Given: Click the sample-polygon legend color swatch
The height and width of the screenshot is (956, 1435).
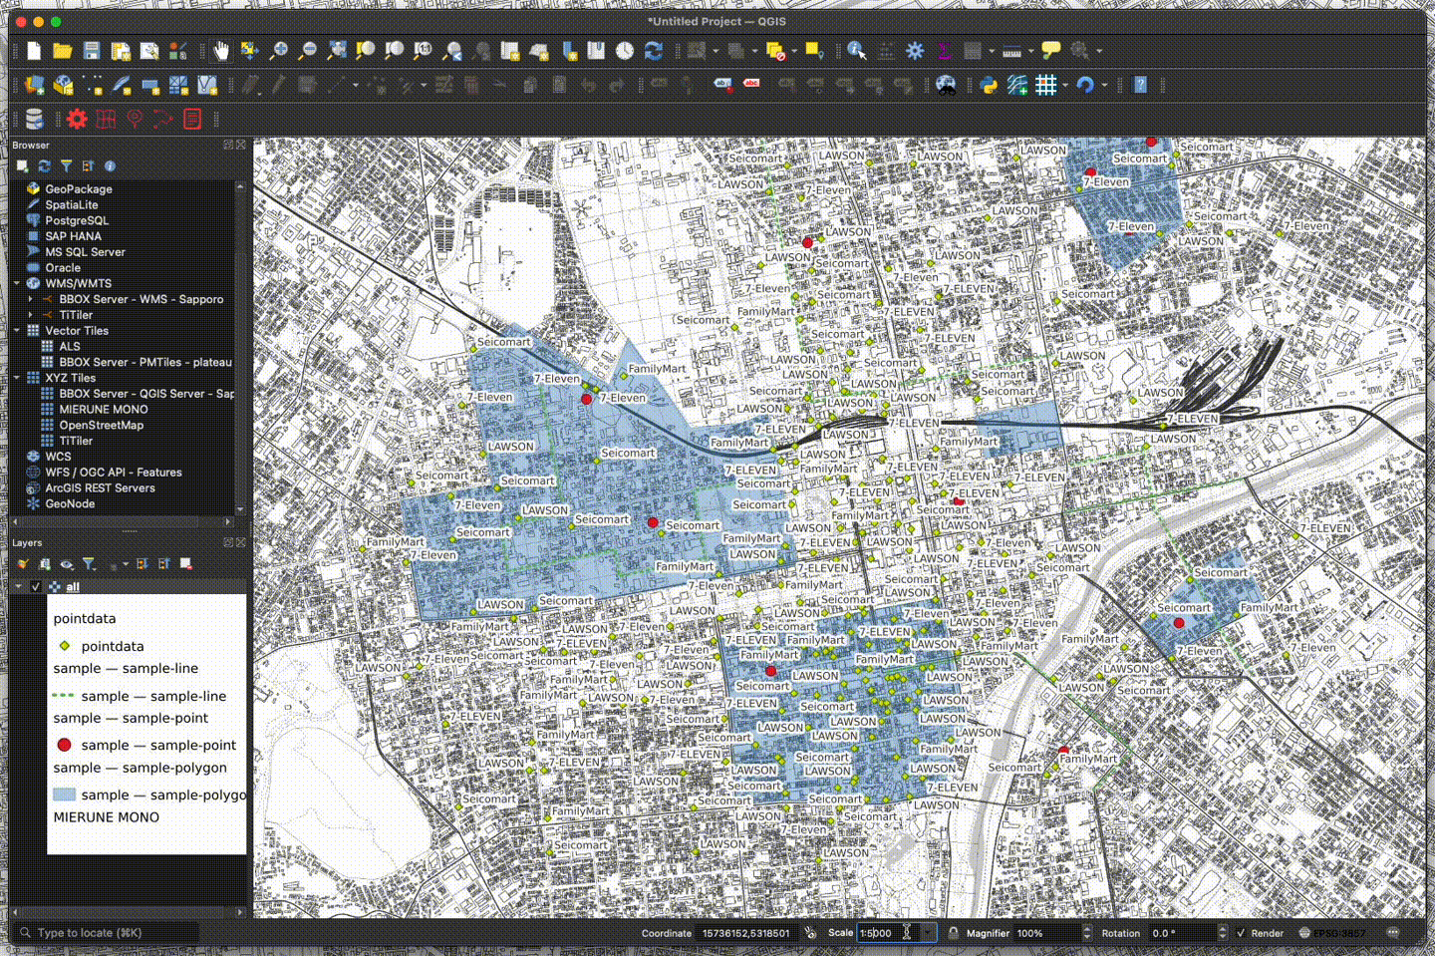Looking at the screenshot, I should coord(64,795).
